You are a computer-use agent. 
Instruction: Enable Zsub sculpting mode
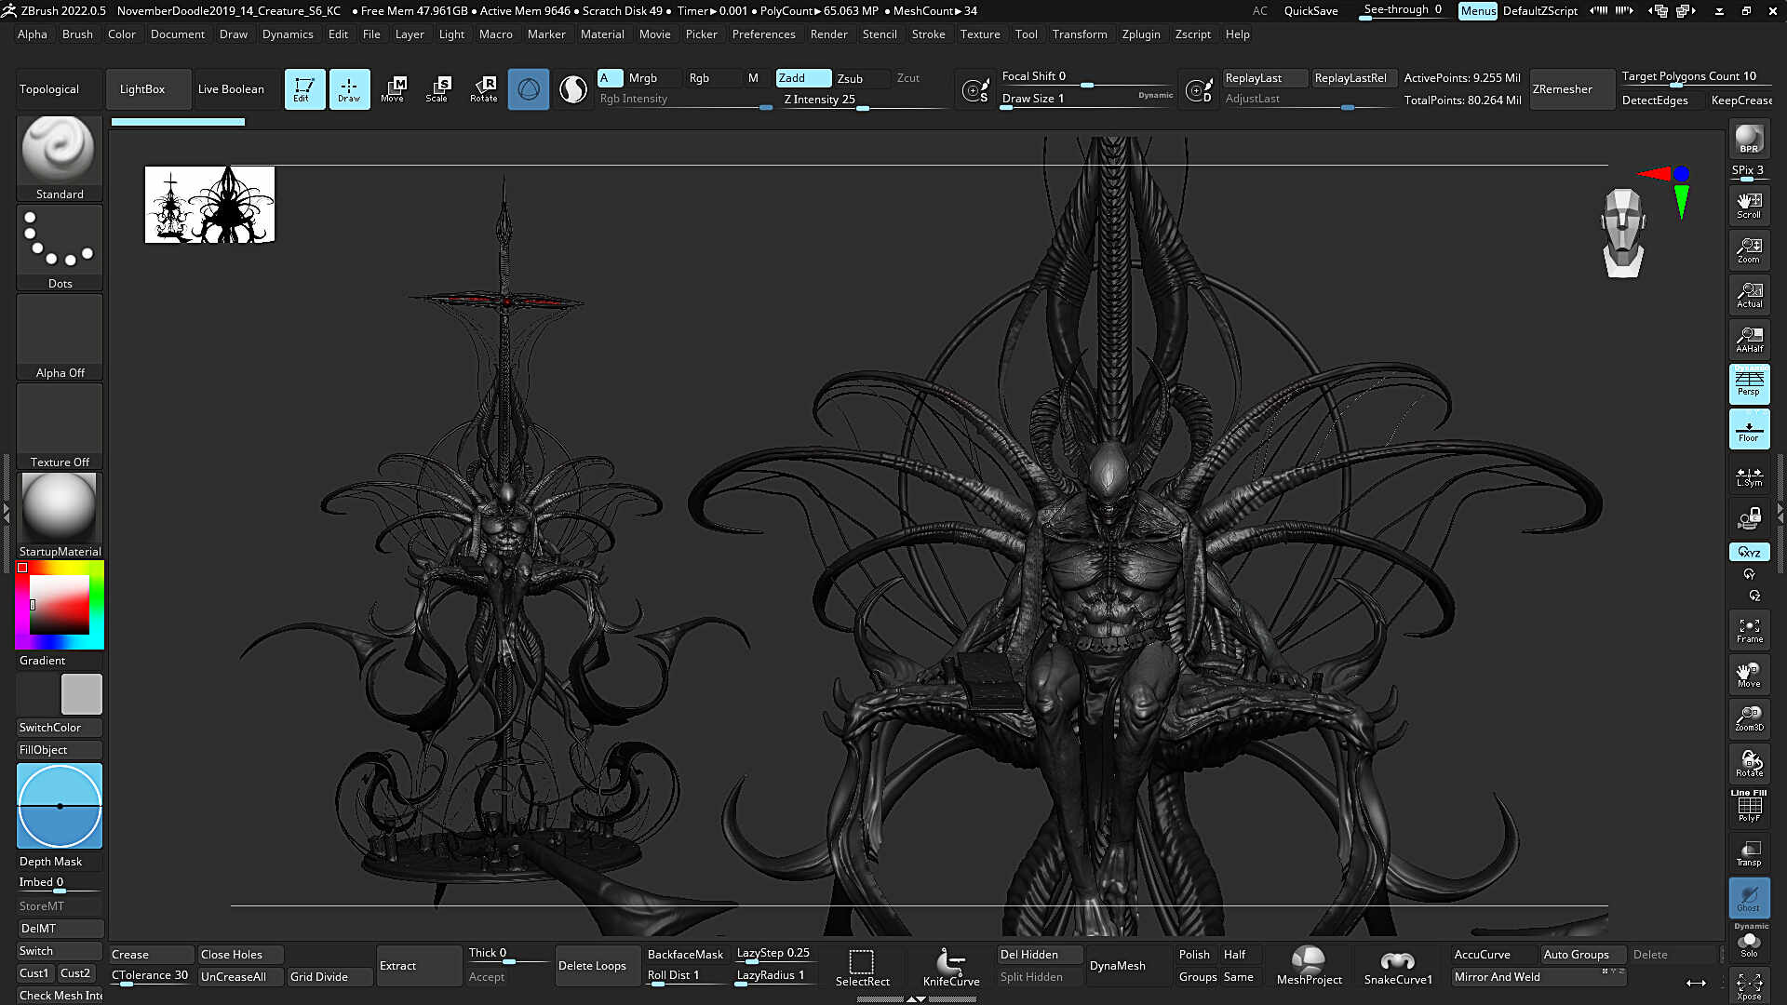click(x=851, y=78)
